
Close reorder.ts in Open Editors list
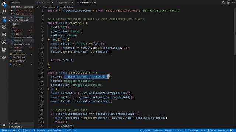pos(11,17)
